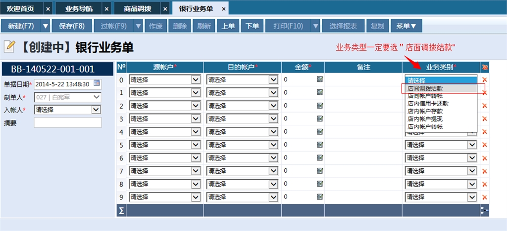507x231 pixels.
Task: Select 店内帐户转帐 option
Action: [x=441, y=127]
